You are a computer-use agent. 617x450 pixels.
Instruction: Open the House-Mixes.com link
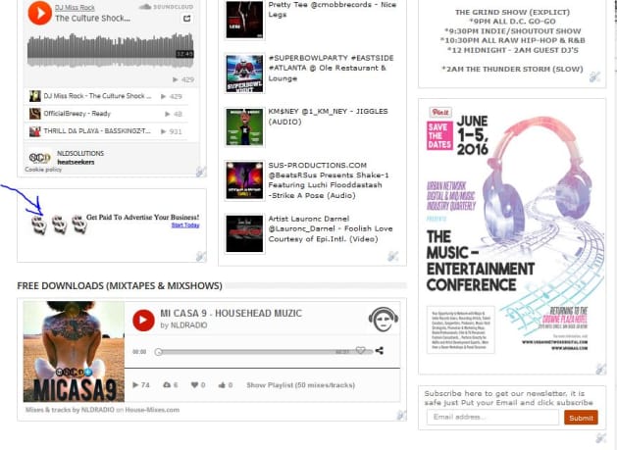pos(152,410)
